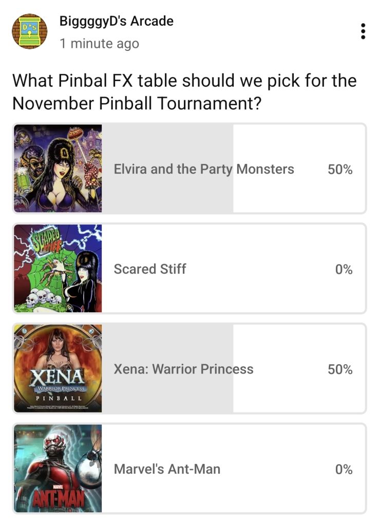Screen dimensions: 379x526
Task: Click the poll question text
Action: pos(184,92)
